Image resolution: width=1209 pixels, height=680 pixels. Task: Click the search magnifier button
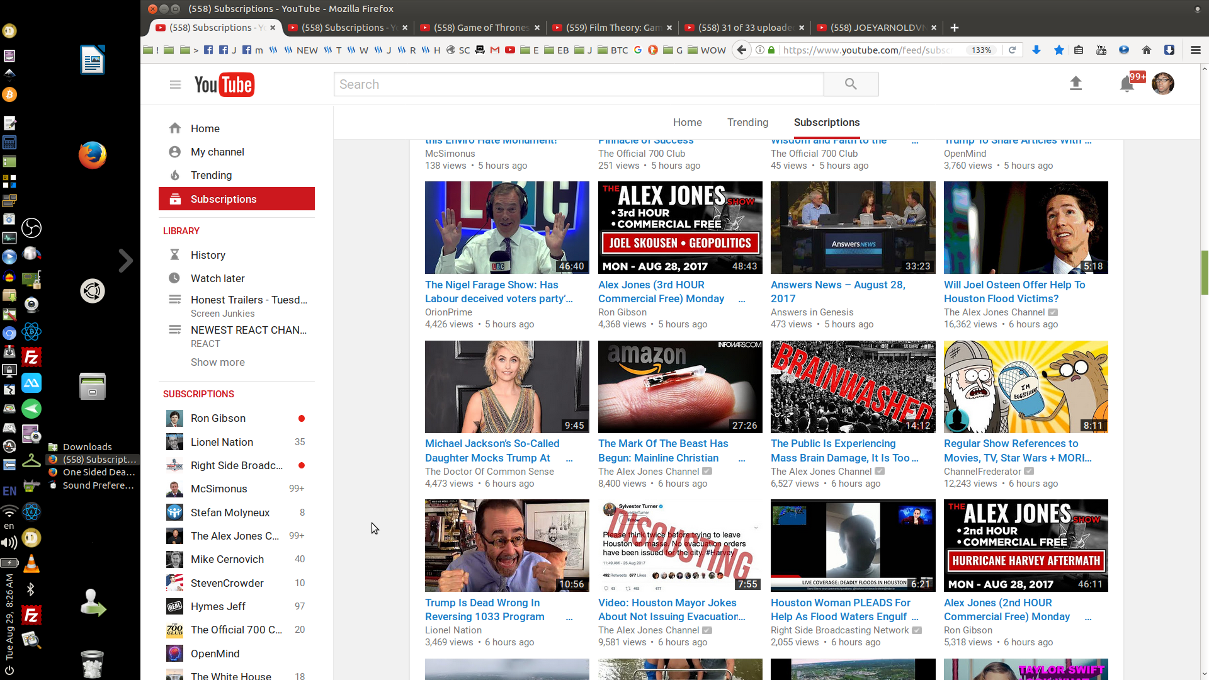(x=851, y=84)
